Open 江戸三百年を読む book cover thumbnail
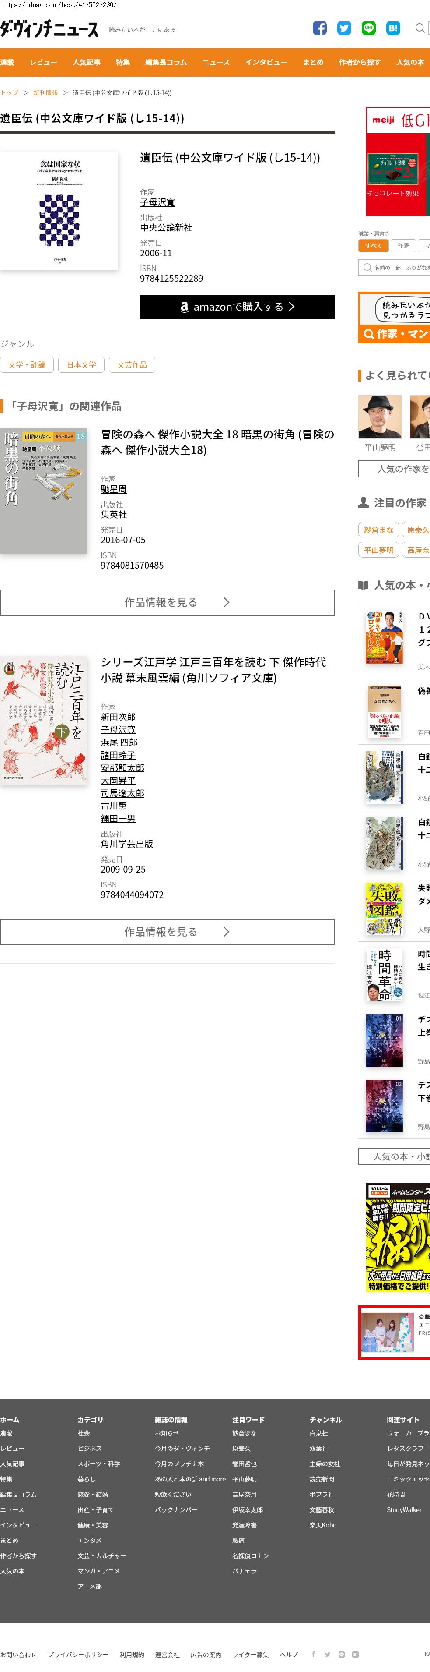Image resolution: width=430 pixels, height=1672 pixels. [x=43, y=720]
